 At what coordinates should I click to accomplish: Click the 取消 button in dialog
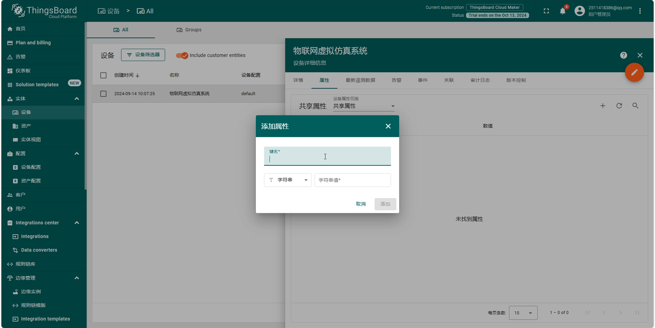[361, 204]
